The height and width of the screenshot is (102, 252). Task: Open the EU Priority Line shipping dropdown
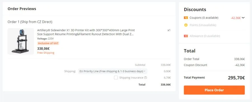point(113,71)
